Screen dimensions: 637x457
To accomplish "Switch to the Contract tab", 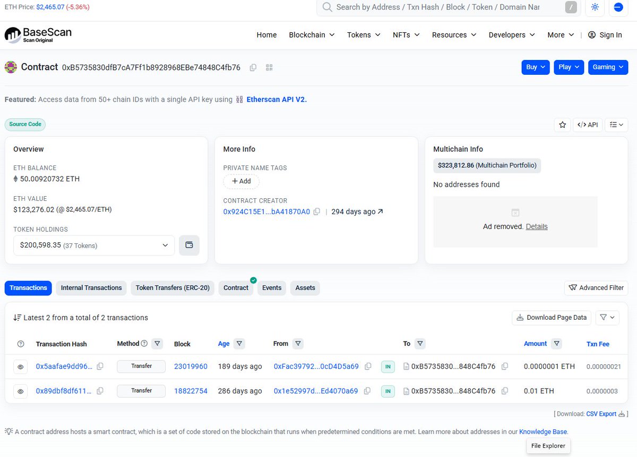I will pyautogui.click(x=236, y=288).
